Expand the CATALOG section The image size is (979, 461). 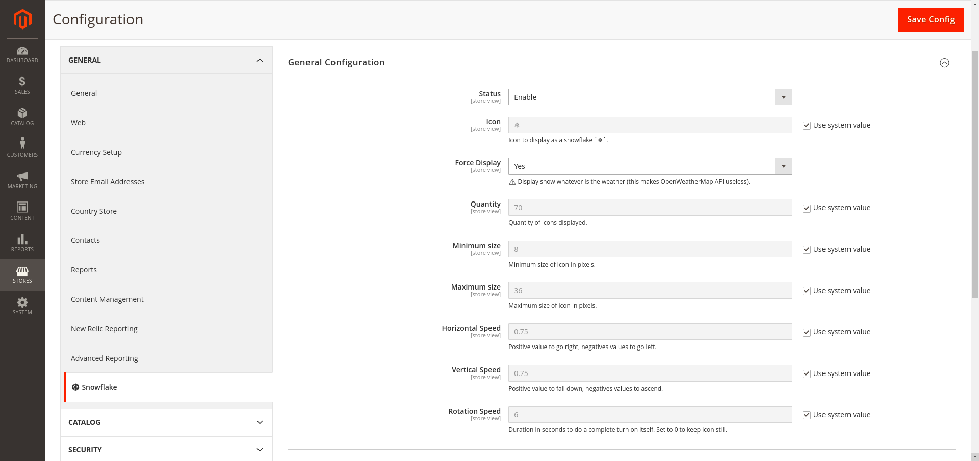[x=166, y=422]
